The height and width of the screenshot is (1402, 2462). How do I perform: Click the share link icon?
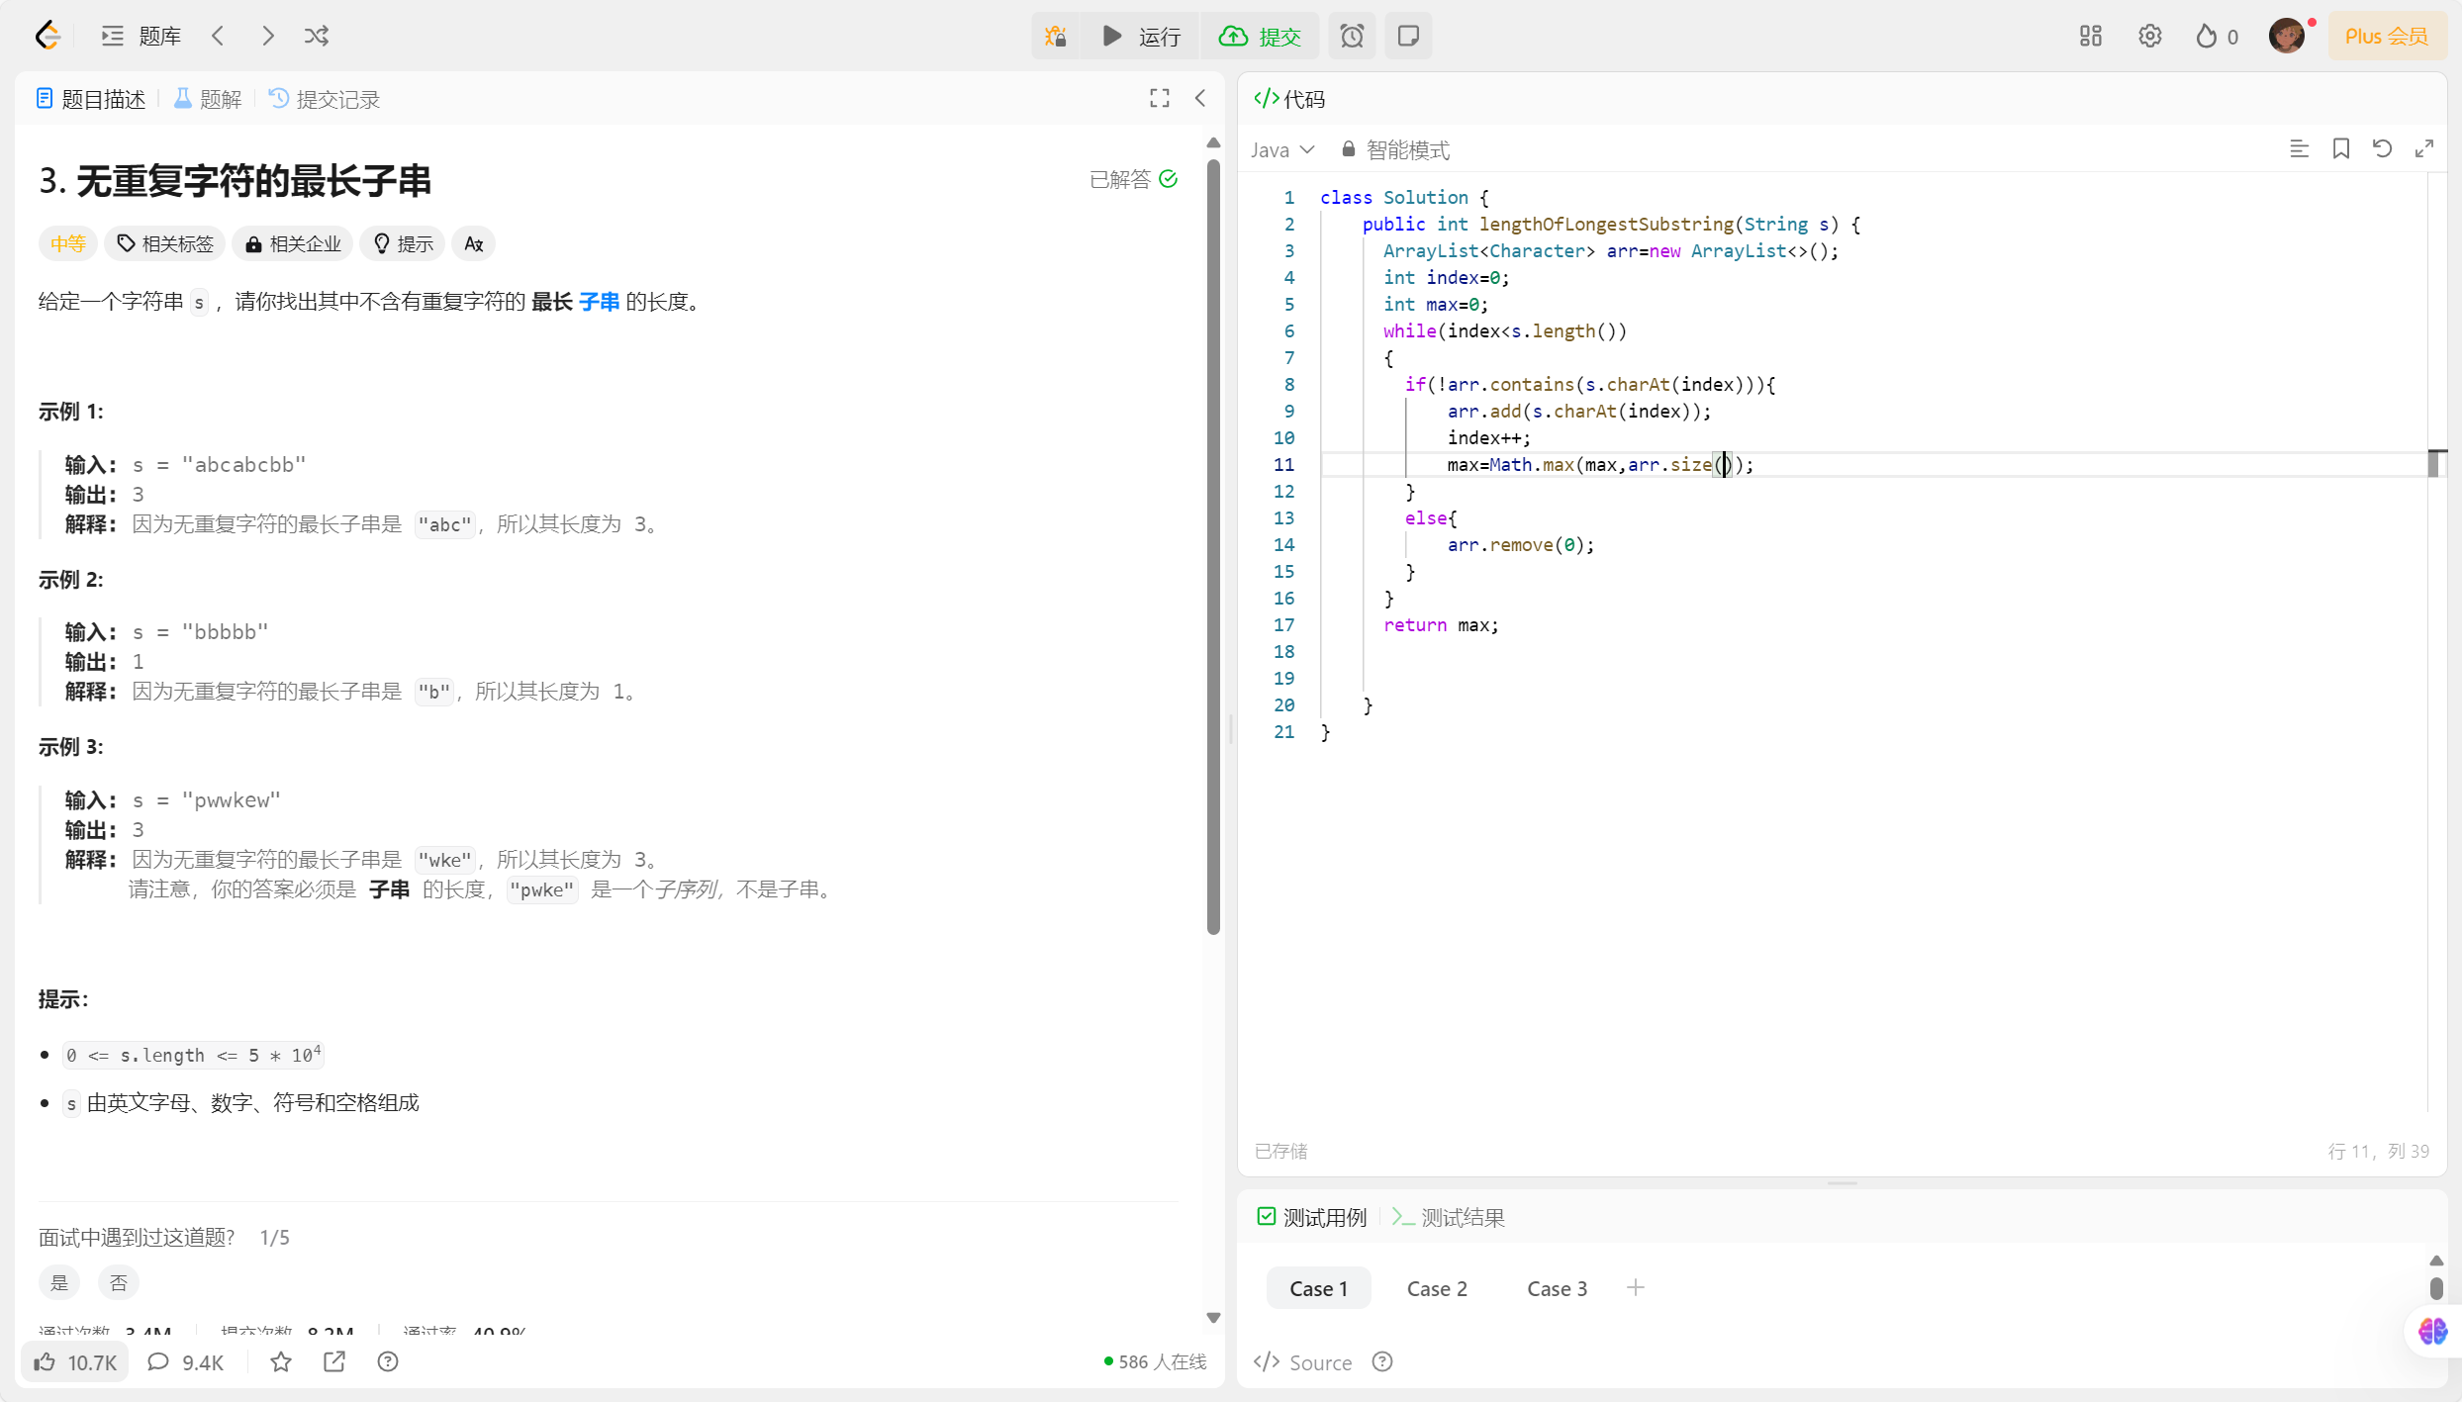(334, 1362)
